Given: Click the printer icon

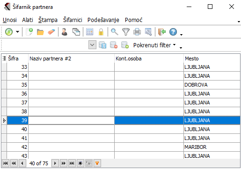Looking at the screenshot, I should 137,32.
